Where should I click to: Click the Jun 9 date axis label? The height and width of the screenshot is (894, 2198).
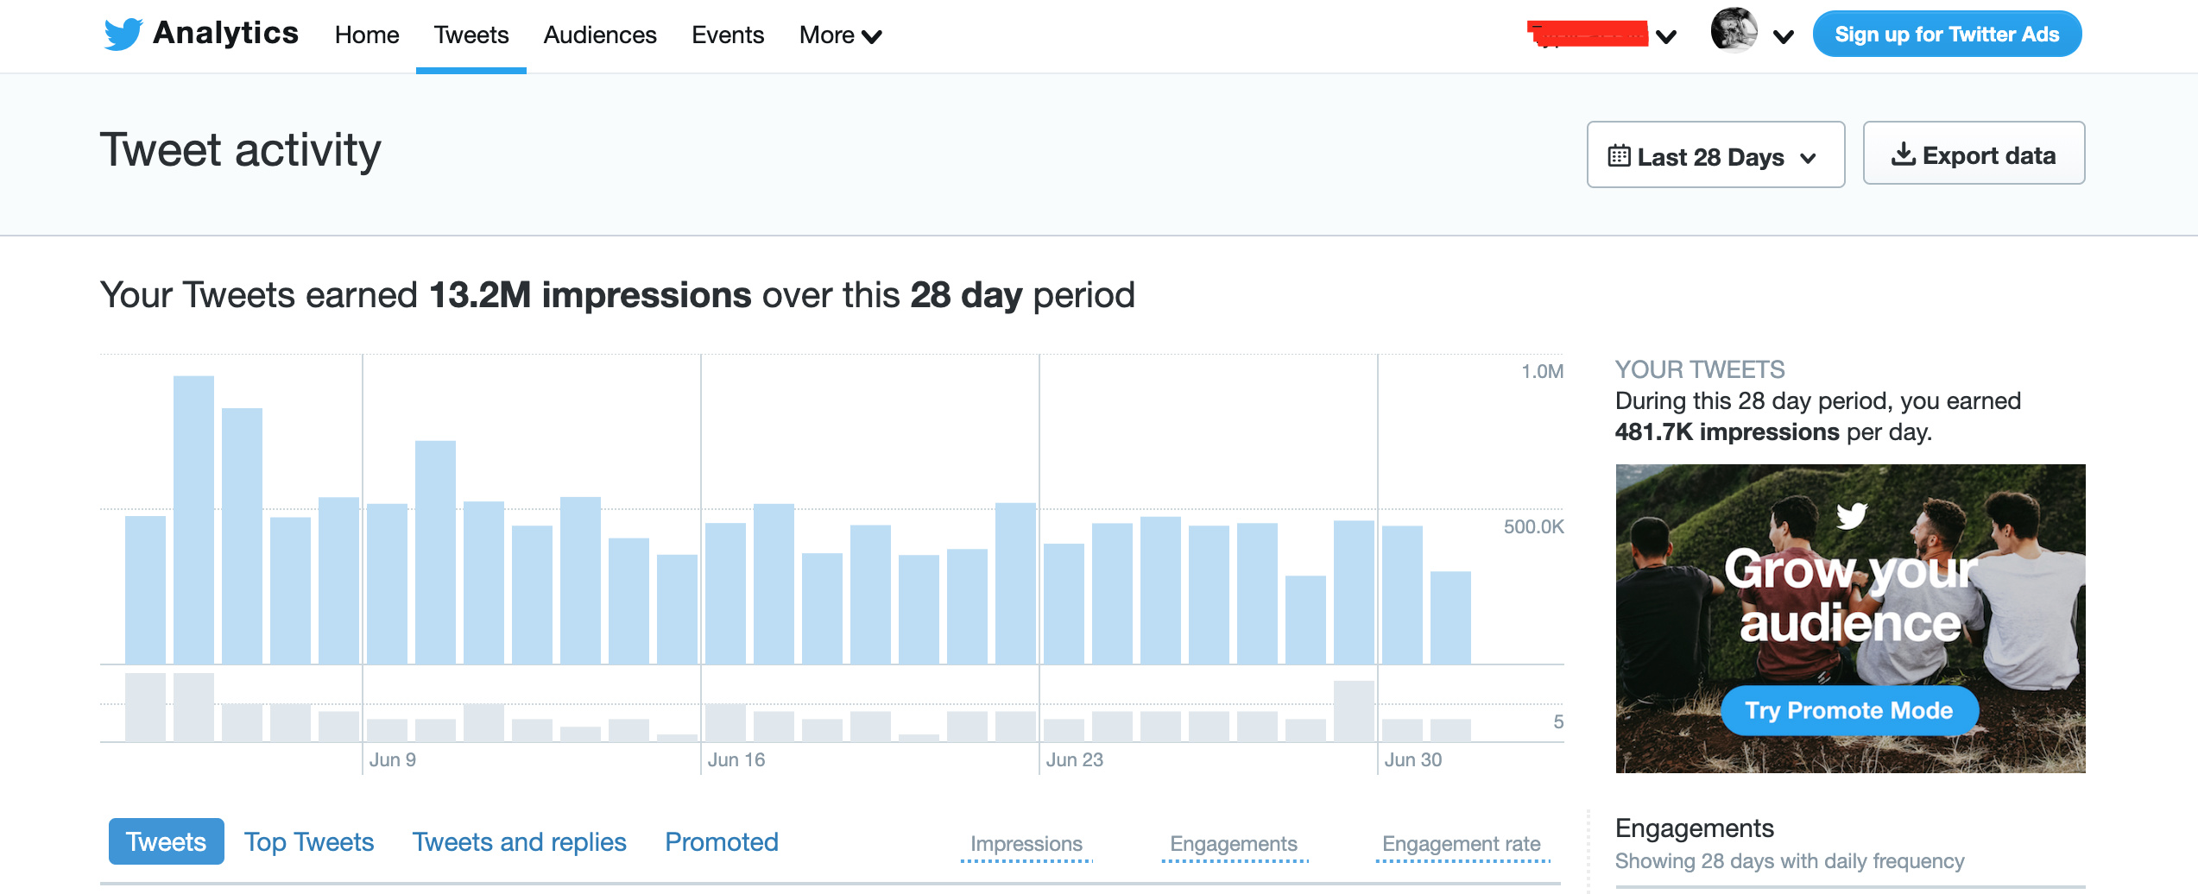pos(393,759)
